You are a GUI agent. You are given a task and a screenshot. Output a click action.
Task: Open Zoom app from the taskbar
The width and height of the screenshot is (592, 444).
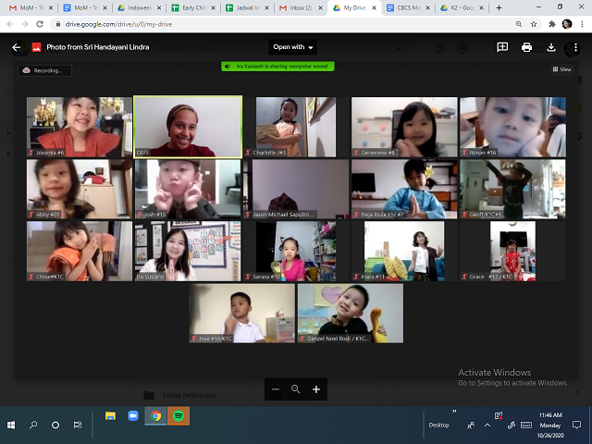tap(132, 416)
